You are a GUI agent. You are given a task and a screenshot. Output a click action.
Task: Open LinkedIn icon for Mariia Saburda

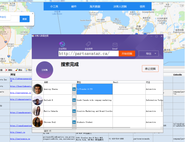click(x=74, y=111)
